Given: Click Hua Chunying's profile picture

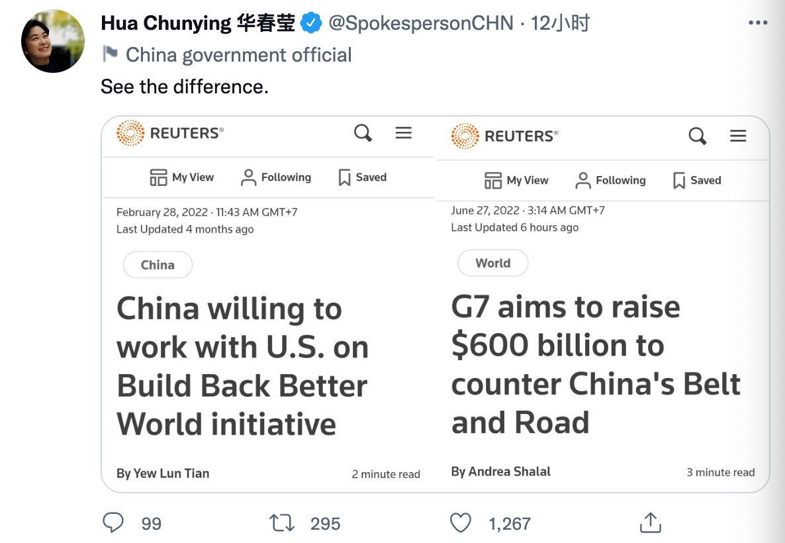Looking at the screenshot, I should (x=53, y=40).
